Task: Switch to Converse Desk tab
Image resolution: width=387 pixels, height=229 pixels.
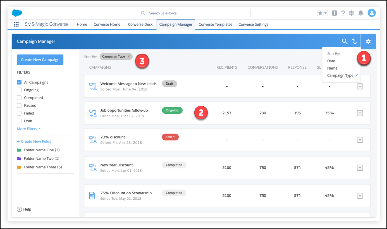Action: 140,24
